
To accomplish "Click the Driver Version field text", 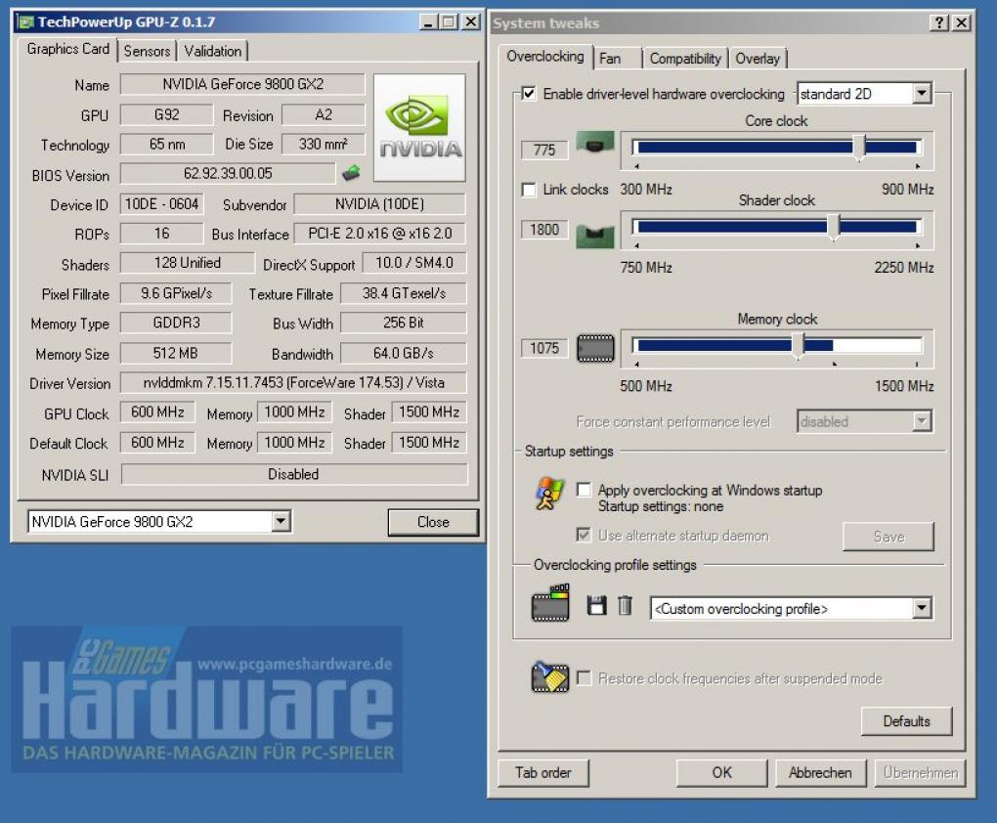I will point(294,383).
